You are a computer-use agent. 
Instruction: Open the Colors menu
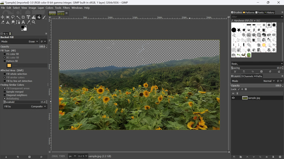pyautogui.click(x=49, y=8)
